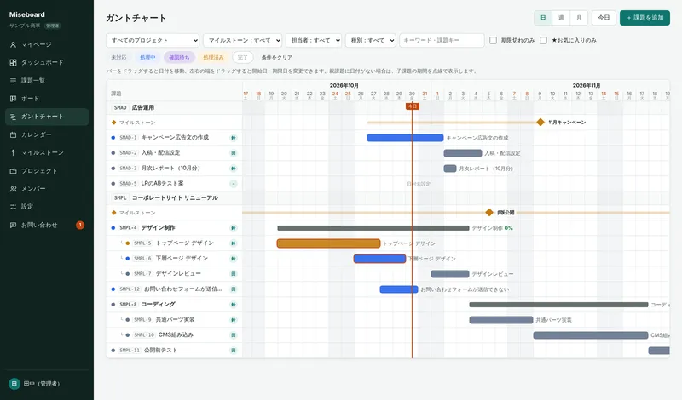The height and width of the screenshot is (400, 682).
Task: Click the assignee badge for SMAD-5 row
Action: [234, 184]
